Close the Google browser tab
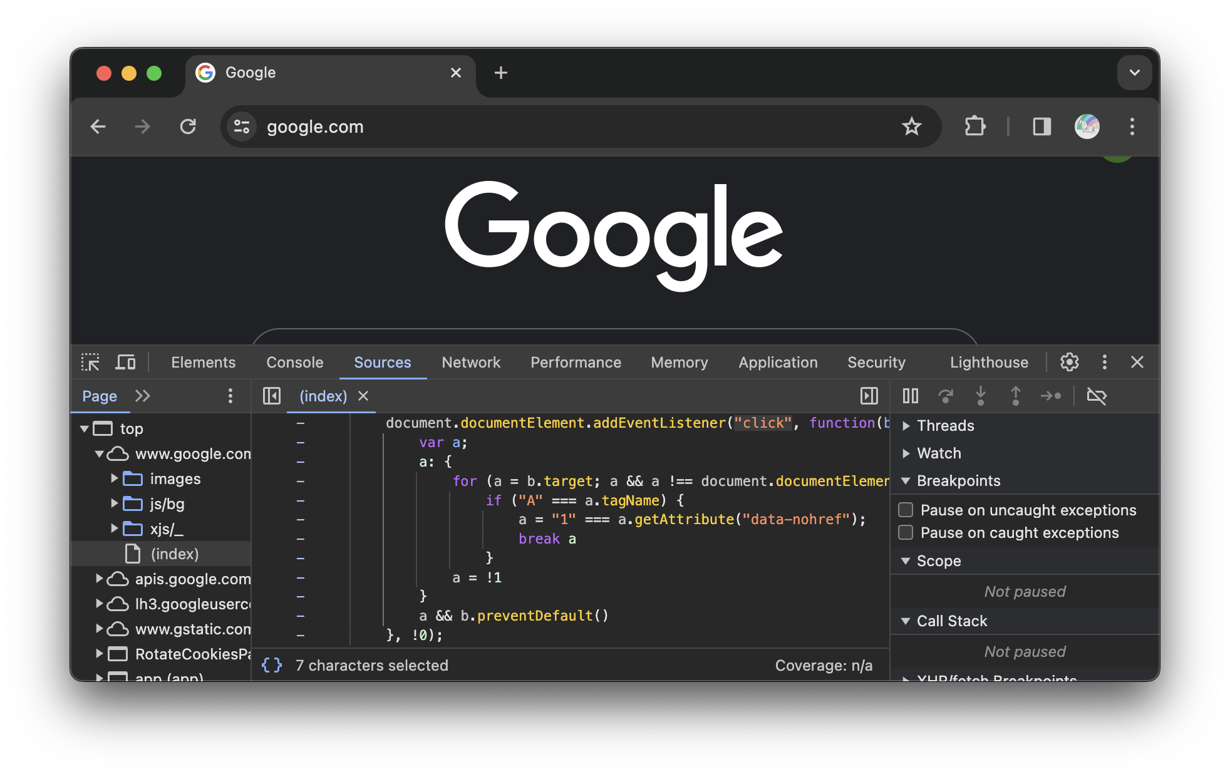The image size is (1230, 774). click(x=456, y=73)
